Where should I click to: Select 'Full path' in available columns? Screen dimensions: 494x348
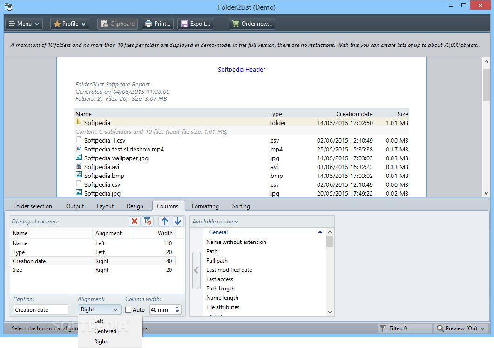[217, 261]
